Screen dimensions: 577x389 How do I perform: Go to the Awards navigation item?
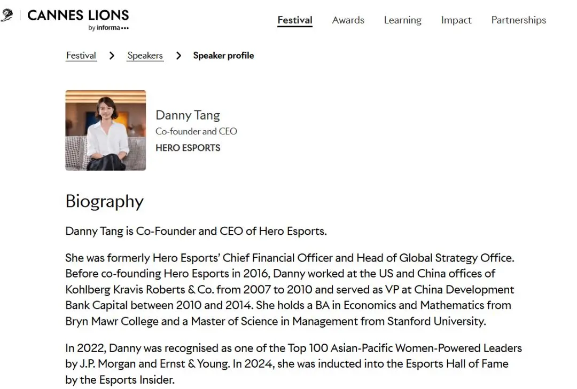pyautogui.click(x=348, y=20)
